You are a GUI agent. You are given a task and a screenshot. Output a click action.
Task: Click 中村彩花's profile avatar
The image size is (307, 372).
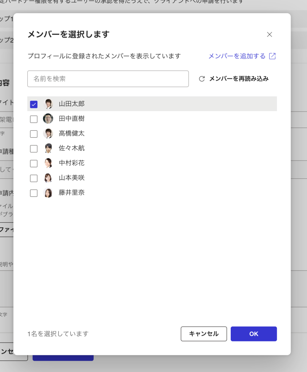[x=48, y=163]
